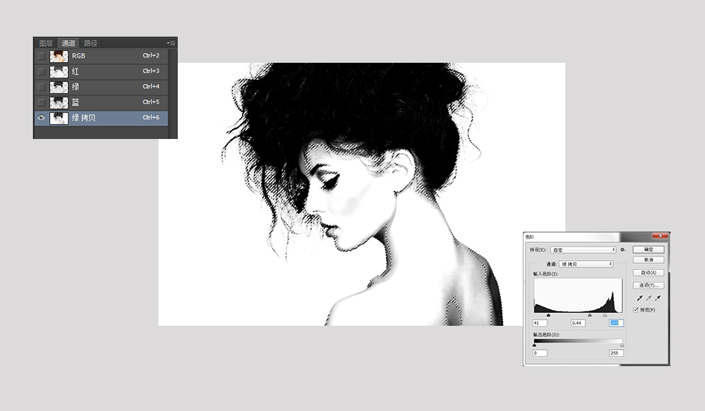Open the Channels panel flyout menu icon
The height and width of the screenshot is (411, 705).
tap(171, 43)
